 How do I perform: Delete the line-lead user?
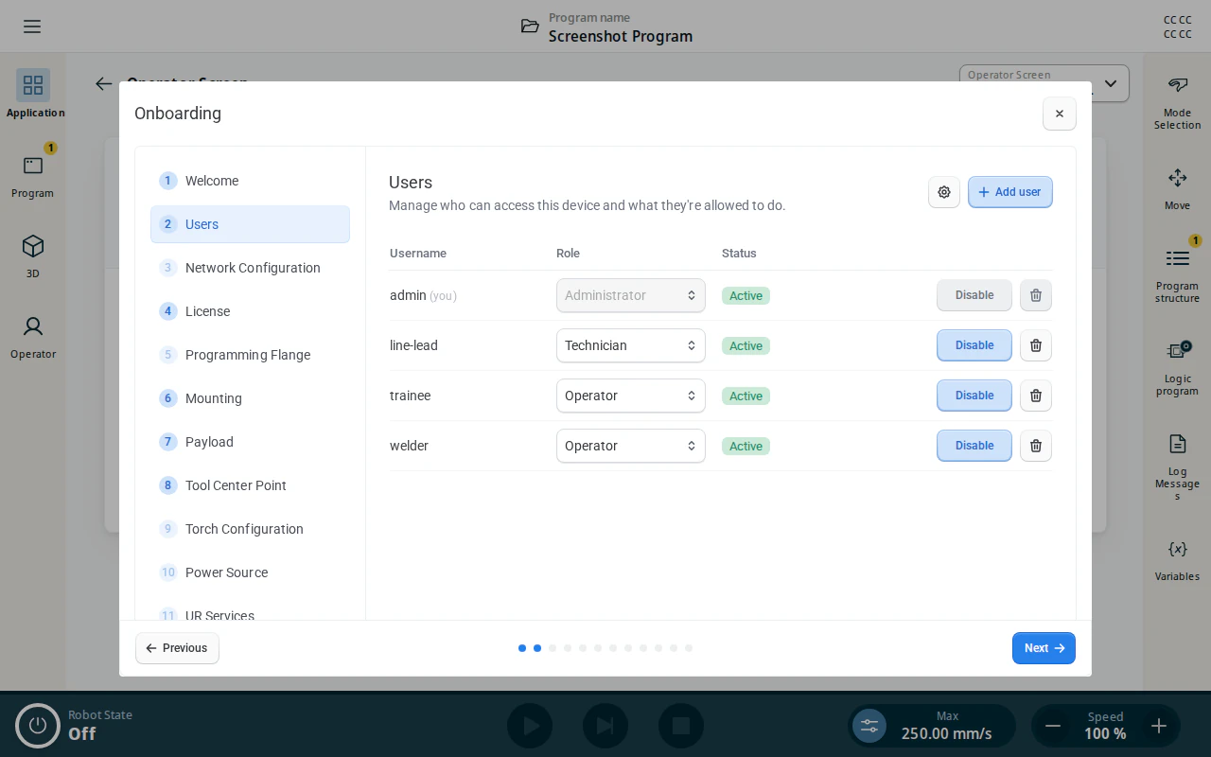1036,345
